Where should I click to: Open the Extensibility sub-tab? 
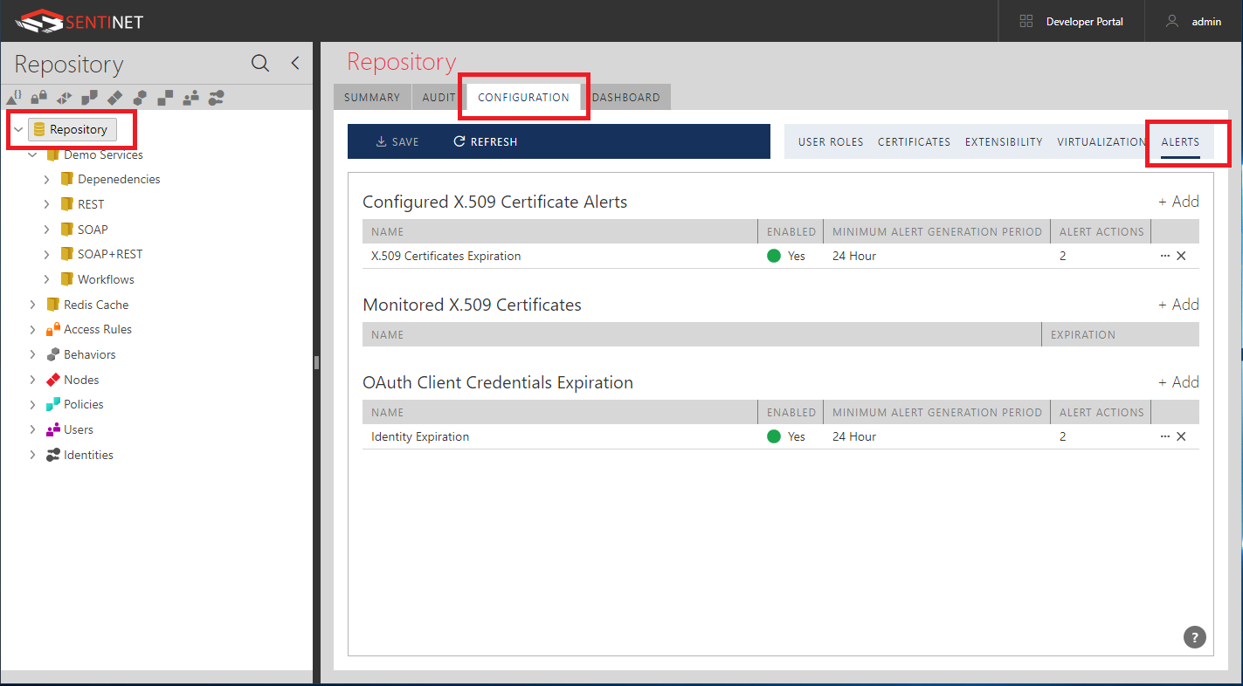(x=1004, y=141)
